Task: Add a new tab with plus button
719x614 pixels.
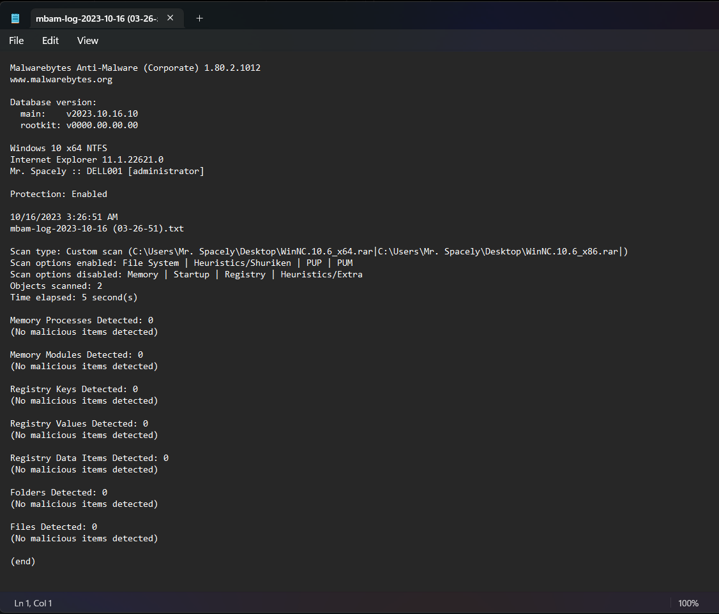Action: click(x=199, y=18)
